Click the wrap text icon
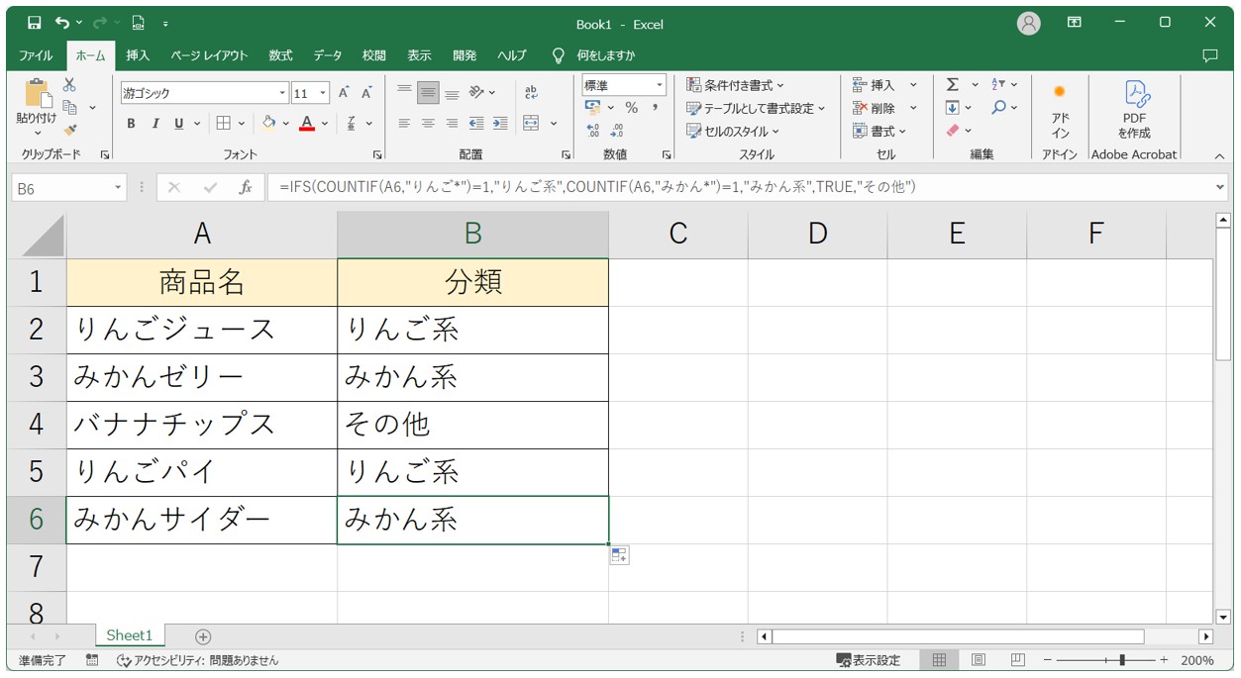 coord(531,92)
